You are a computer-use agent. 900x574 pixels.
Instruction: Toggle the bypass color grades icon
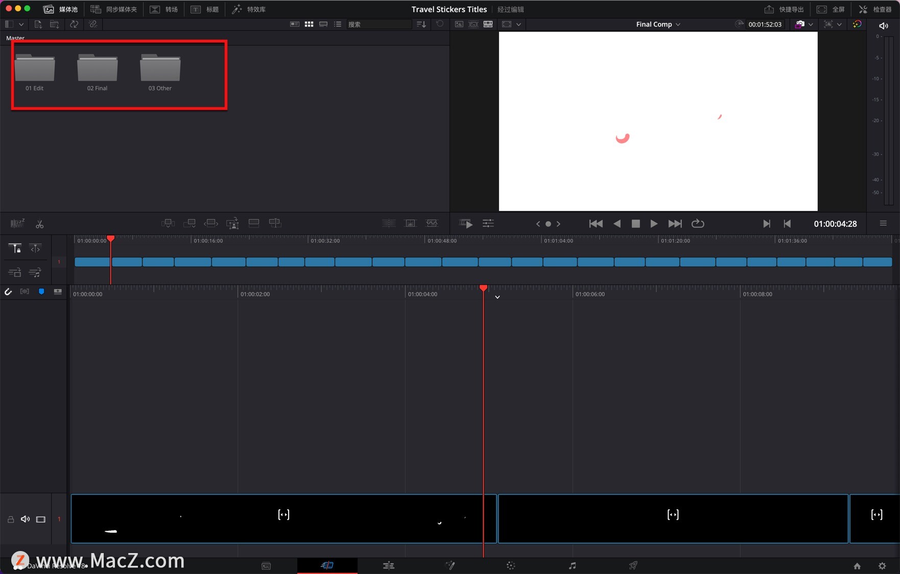coord(857,24)
